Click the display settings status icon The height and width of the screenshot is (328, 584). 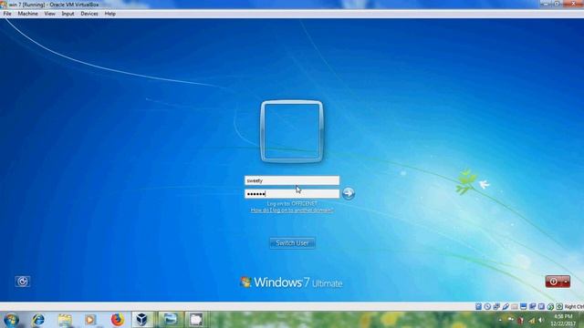(523, 306)
